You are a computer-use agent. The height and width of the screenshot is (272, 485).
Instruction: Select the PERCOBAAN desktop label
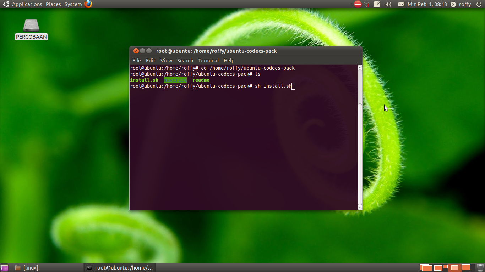(31, 37)
